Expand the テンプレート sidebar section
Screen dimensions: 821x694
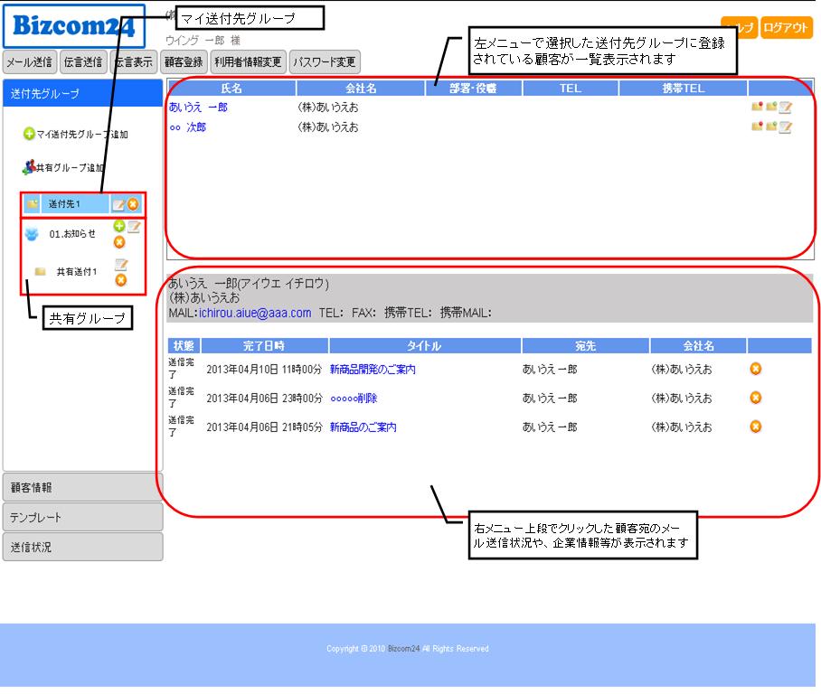[82, 517]
